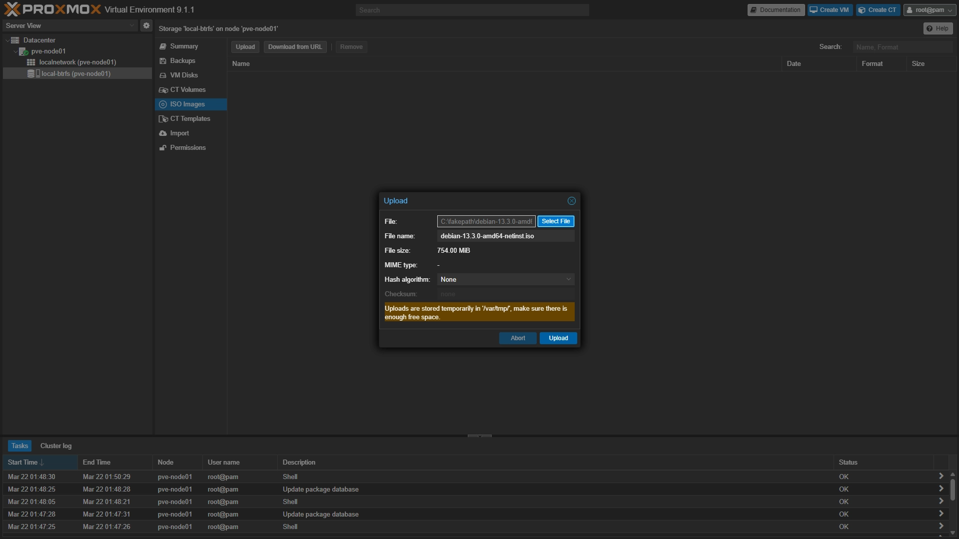Sort by the Date column header
This screenshot has height=539, width=959.
click(x=819, y=64)
